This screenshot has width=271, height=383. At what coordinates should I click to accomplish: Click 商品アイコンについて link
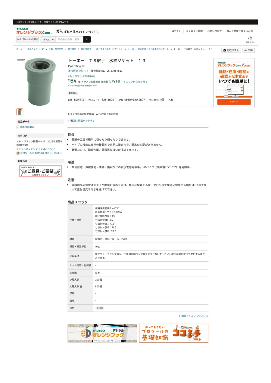point(193,316)
